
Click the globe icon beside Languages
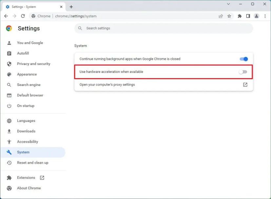click(x=9, y=121)
